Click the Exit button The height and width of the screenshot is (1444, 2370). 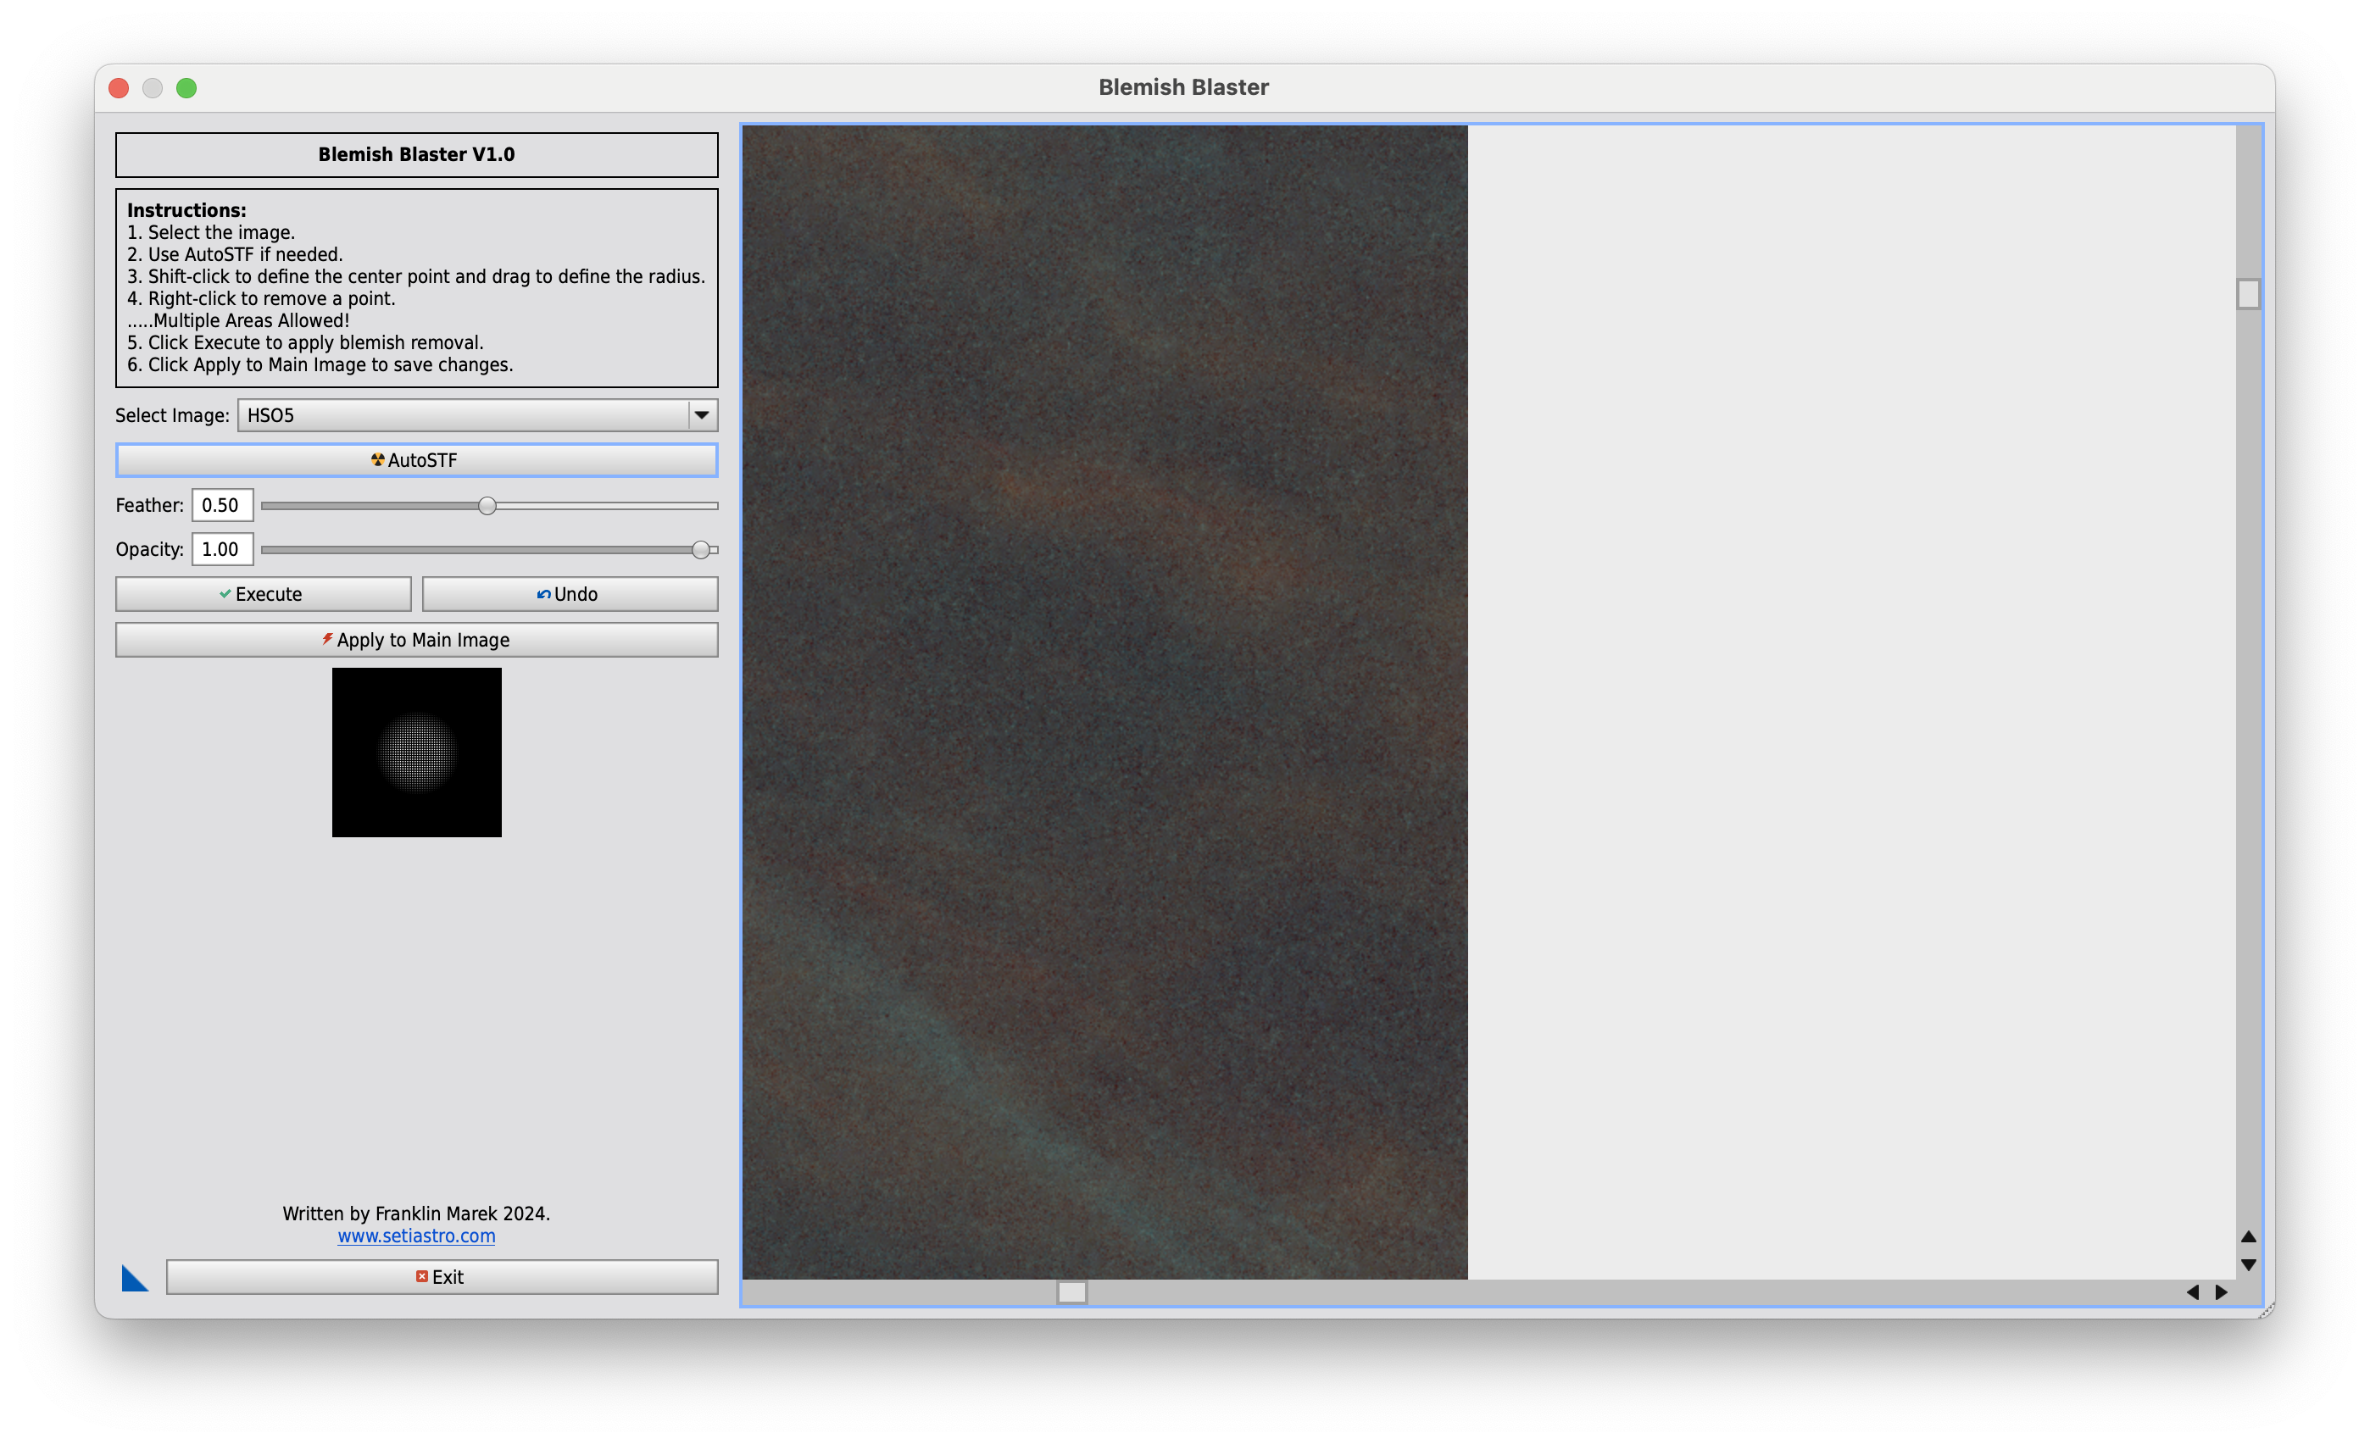(442, 1277)
